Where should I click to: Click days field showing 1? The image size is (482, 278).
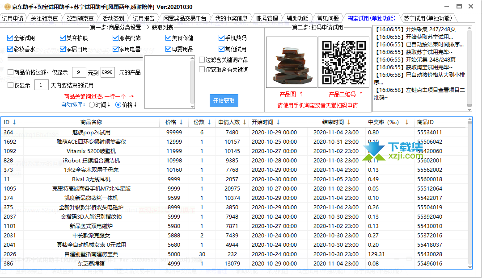[41, 85]
